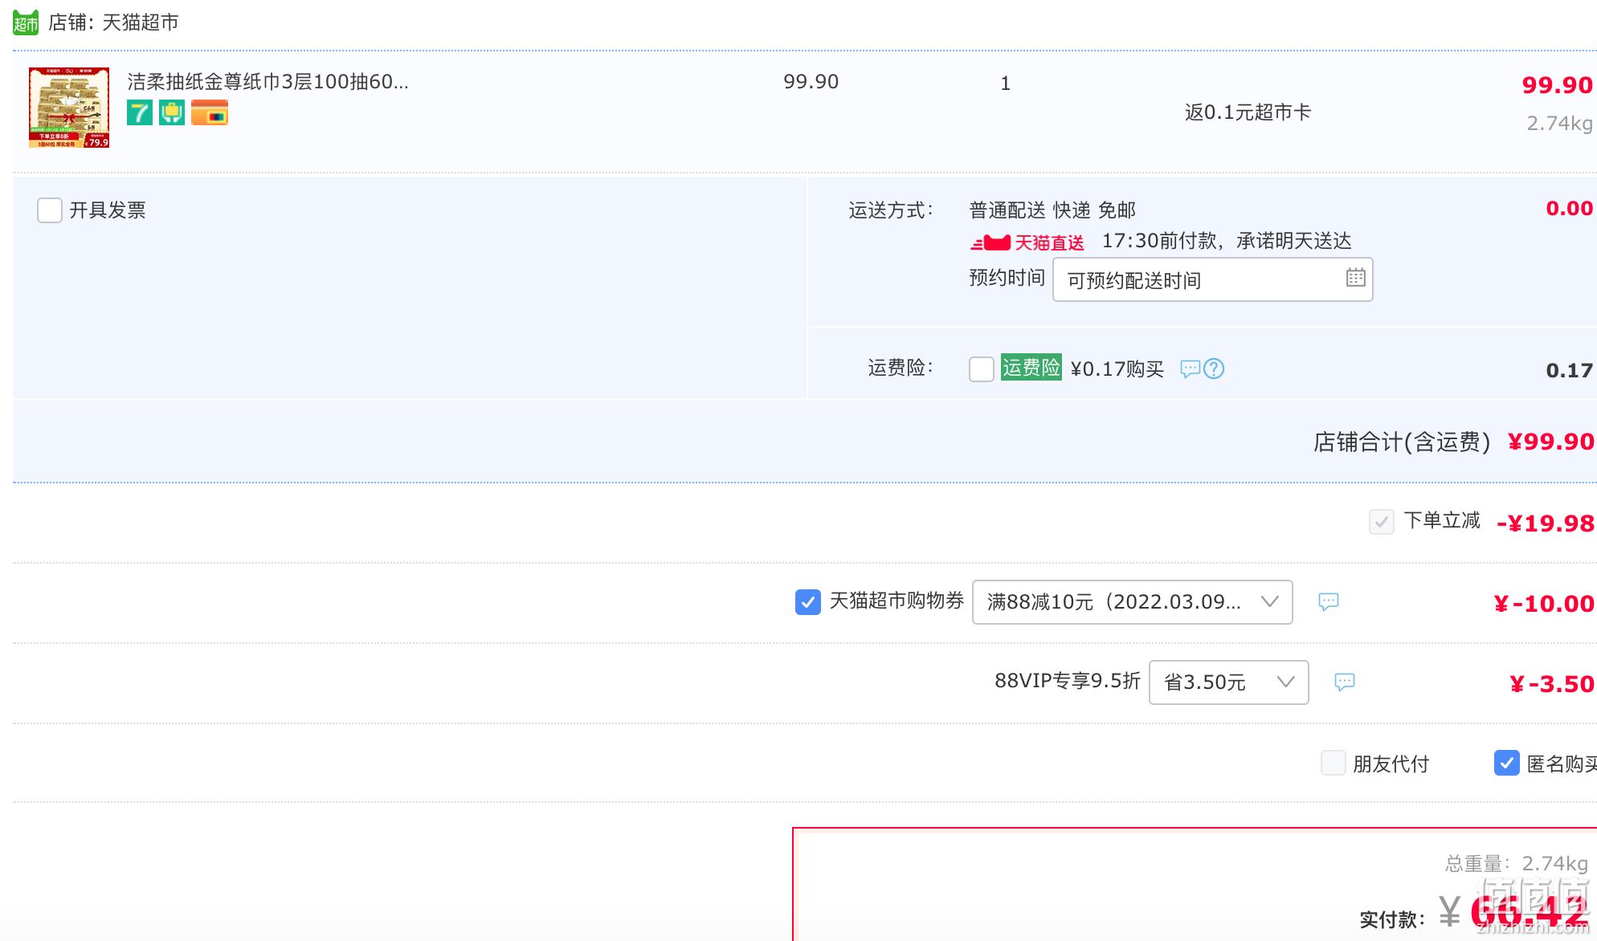This screenshot has height=941, width=1597.
Task: Click the green 7-day return badge icon
Action: point(140,112)
